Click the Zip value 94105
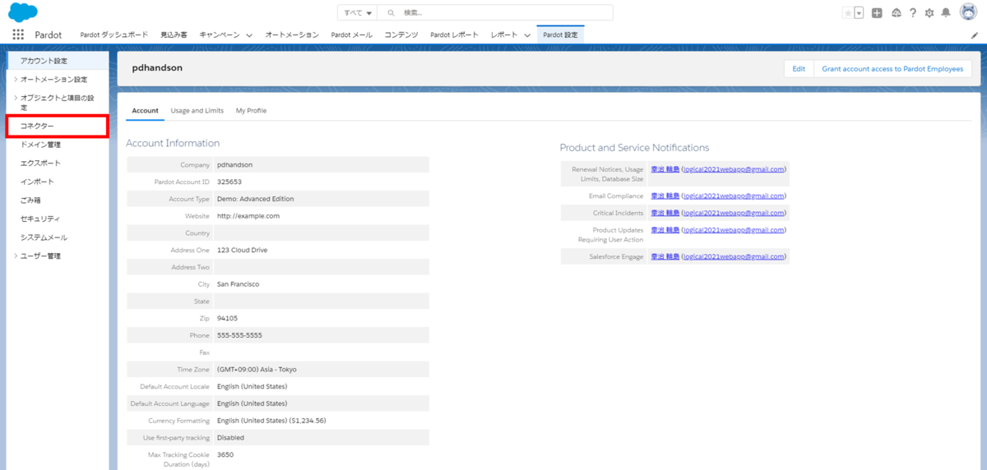 tap(228, 318)
